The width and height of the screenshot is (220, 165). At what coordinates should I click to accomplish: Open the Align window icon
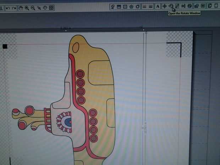pos(183,6)
